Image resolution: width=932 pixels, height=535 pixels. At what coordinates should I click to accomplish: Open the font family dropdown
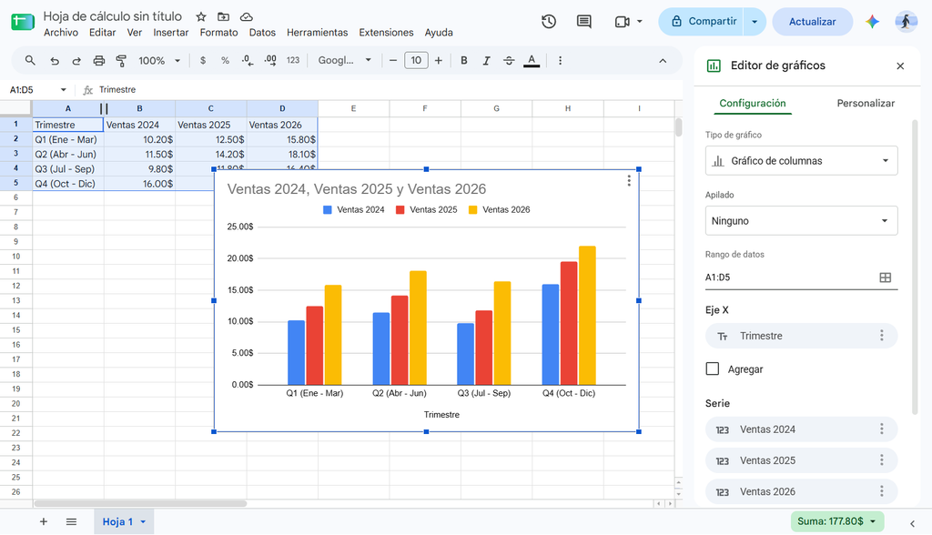pyautogui.click(x=345, y=61)
